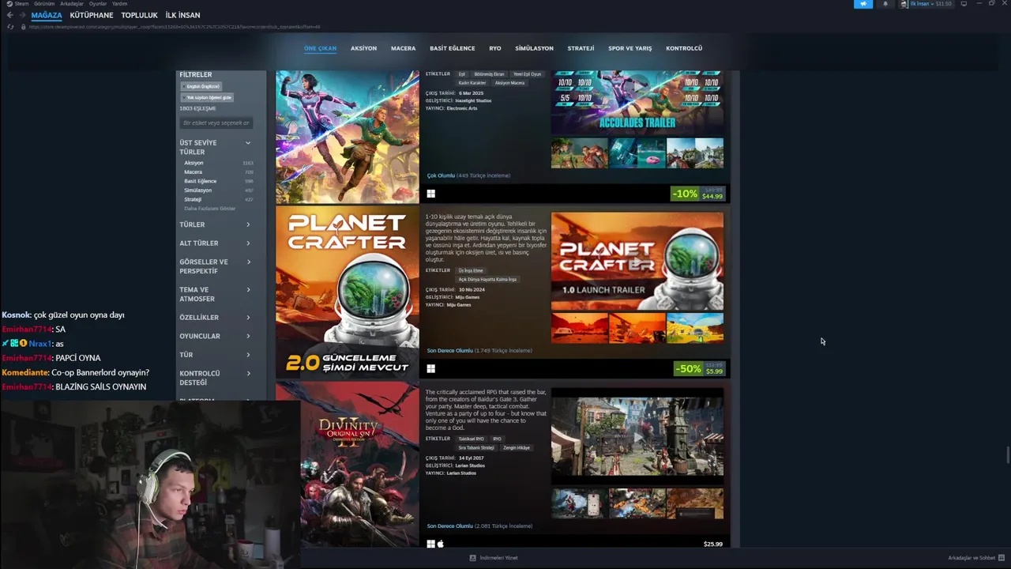Remove the English (İngilizce) filter tag
Viewport: 1011px width, 569px height.
pyautogui.click(x=202, y=86)
